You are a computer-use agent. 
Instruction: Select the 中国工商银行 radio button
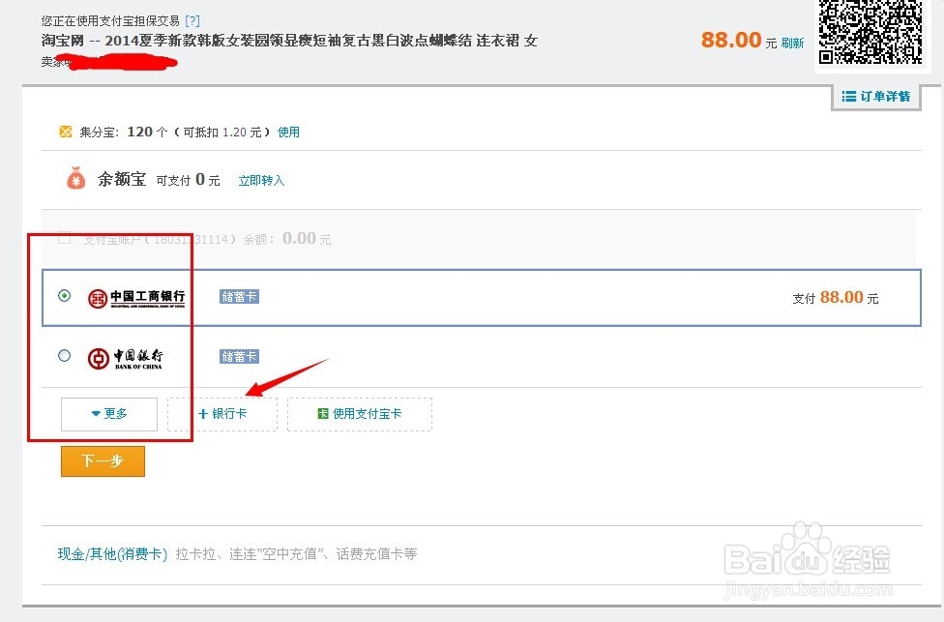tap(65, 296)
